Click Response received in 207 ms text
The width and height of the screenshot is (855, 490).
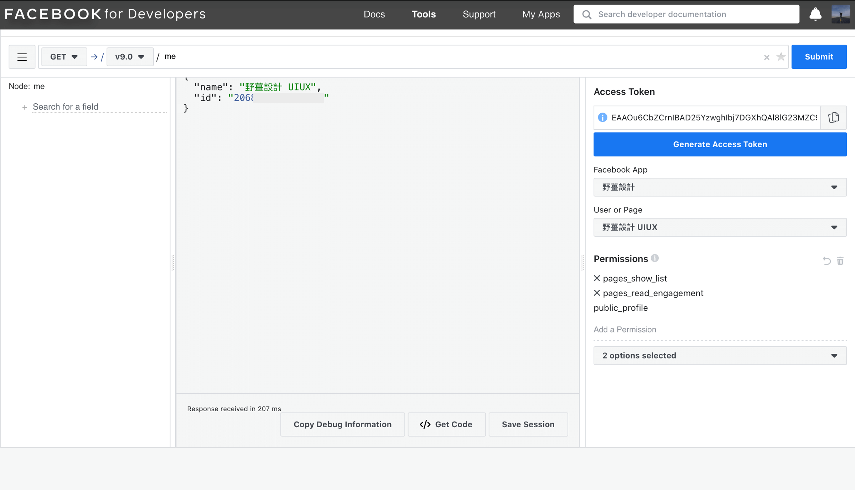[x=234, y=409]
